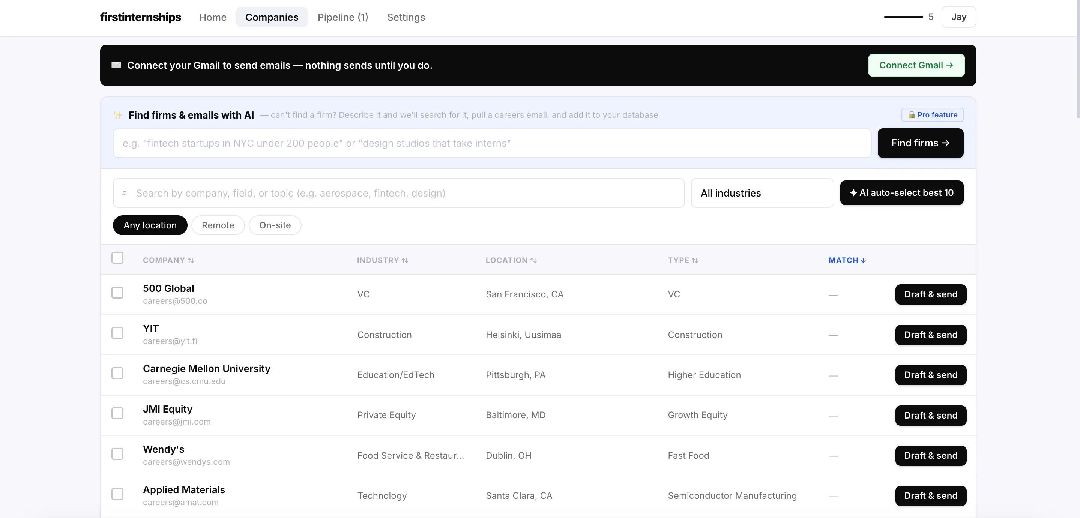Sort table by Location column

tap(511, 260)
